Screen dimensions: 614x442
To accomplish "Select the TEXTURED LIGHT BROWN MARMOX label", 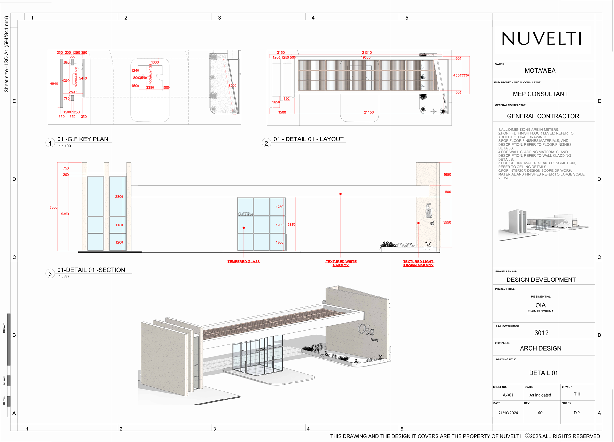I will click(x=418, y=264).
